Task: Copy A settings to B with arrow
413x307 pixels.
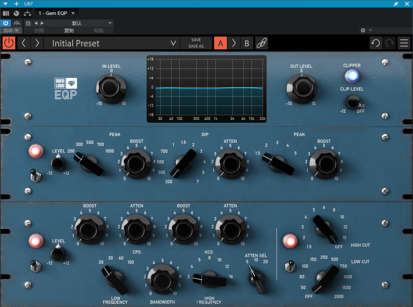Action: pos(234,43)
